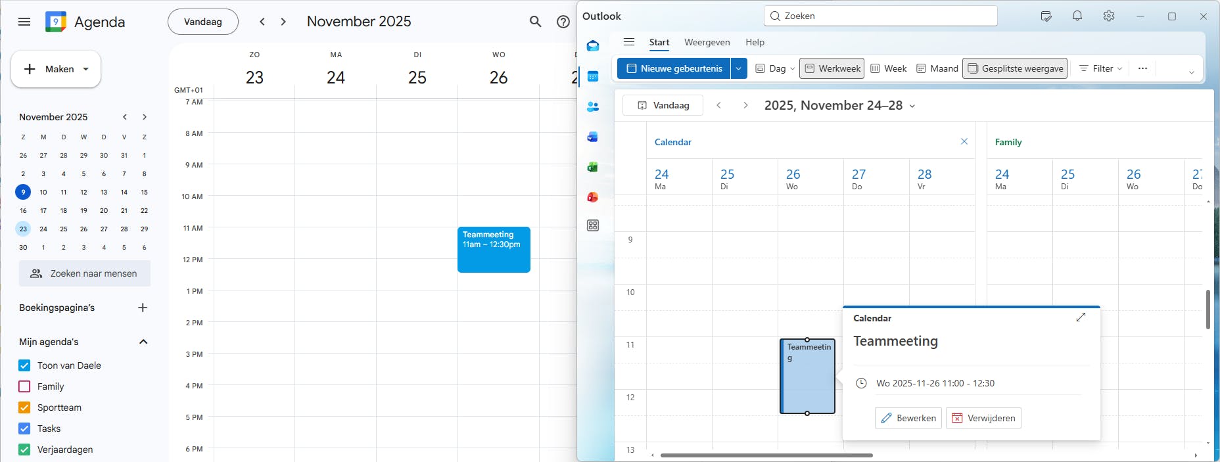Open Nieuwe gebeurtenis dropdown arrow
This screenshot has height=462, width=1220.
coord(739,68)
